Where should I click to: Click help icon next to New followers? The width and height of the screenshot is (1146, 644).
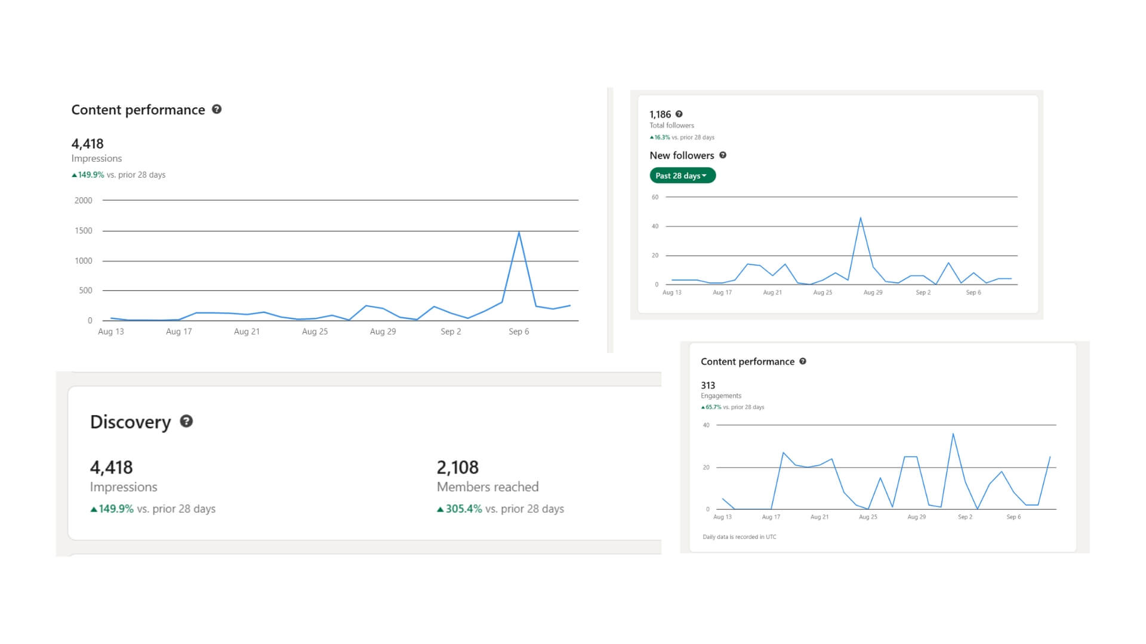pyautogui.click(x=723, y=155)
